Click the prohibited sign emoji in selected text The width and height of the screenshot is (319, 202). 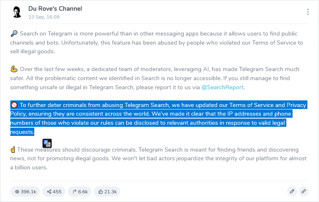tap(14, 105)
